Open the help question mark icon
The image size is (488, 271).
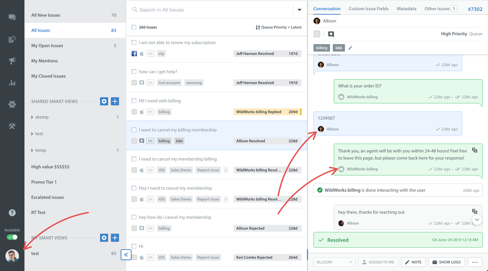[x=12, y=212]
